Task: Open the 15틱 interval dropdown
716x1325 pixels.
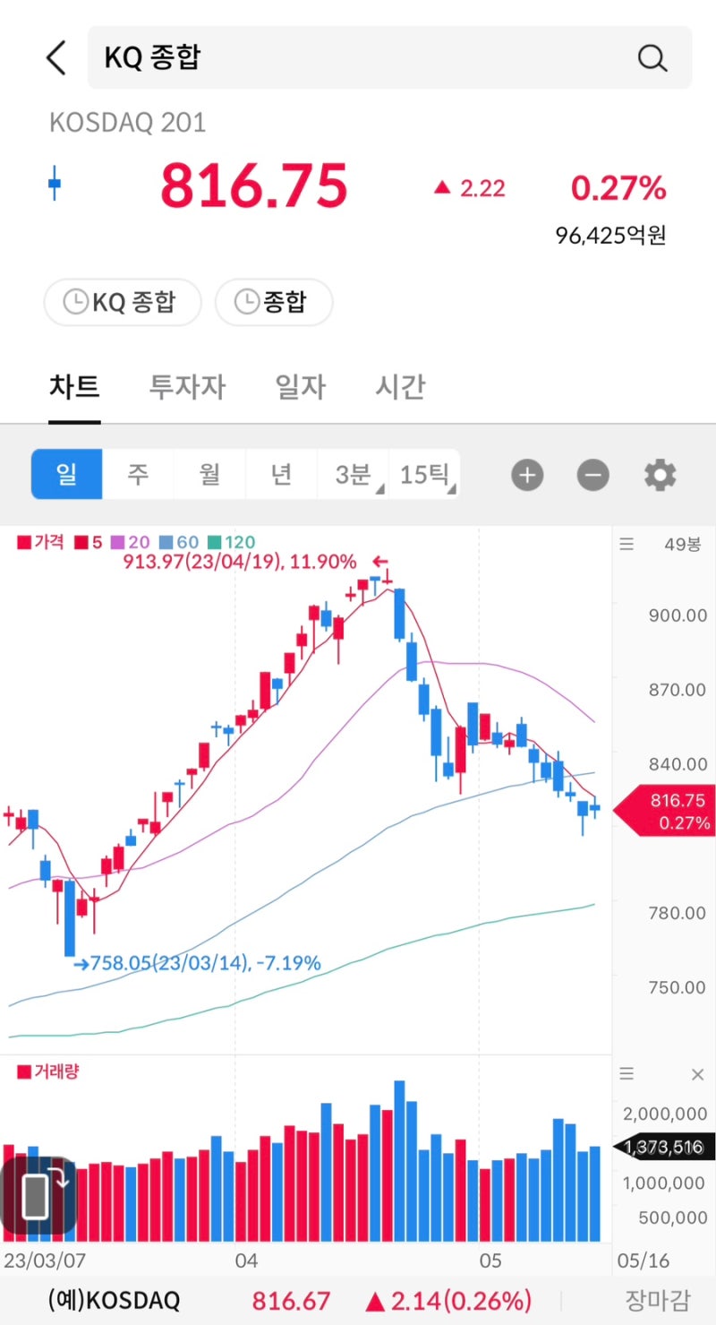Action: (424, 475)
